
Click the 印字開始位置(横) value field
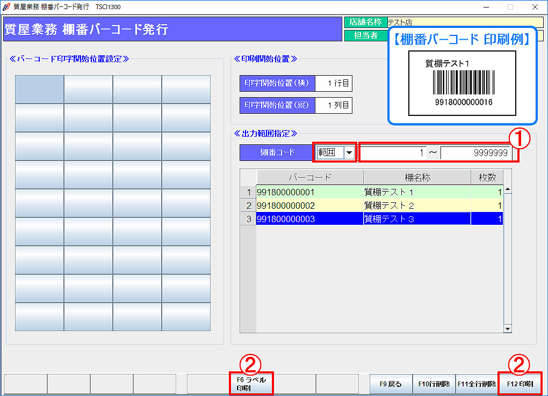click(333, 83)
